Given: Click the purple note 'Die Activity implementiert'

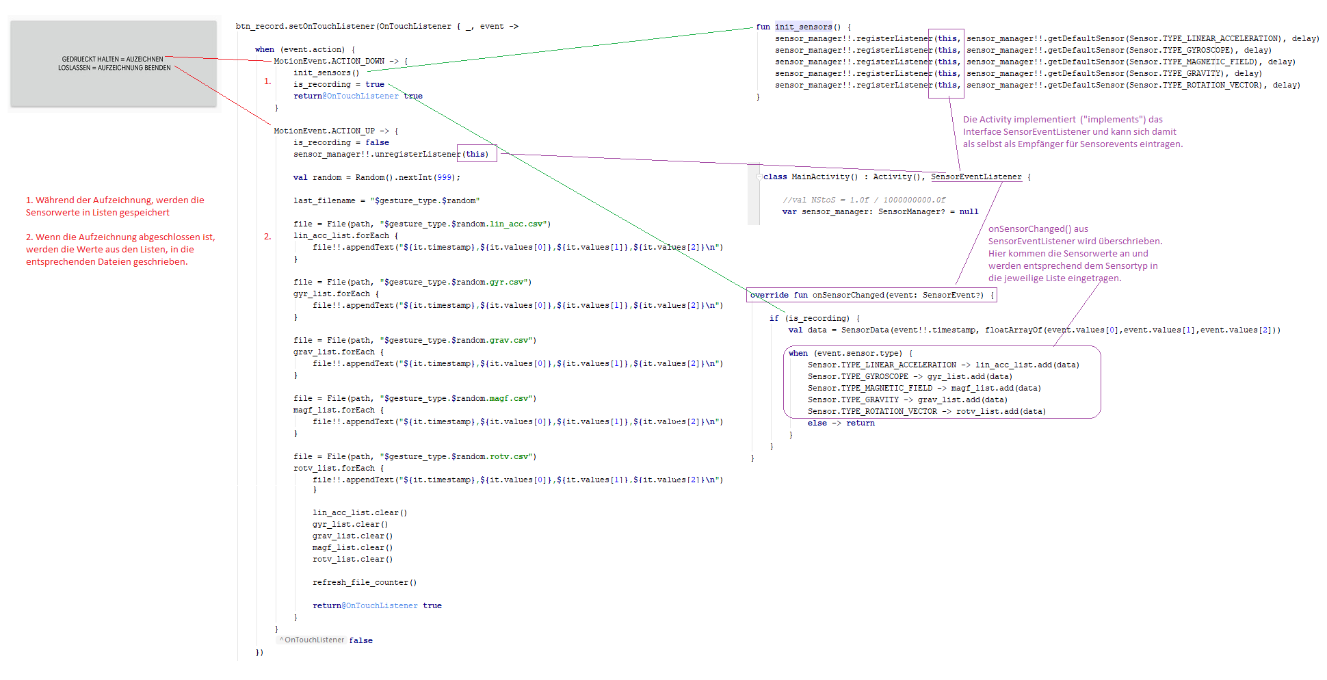Looking at the screenshot, I should click(1073, 132).
